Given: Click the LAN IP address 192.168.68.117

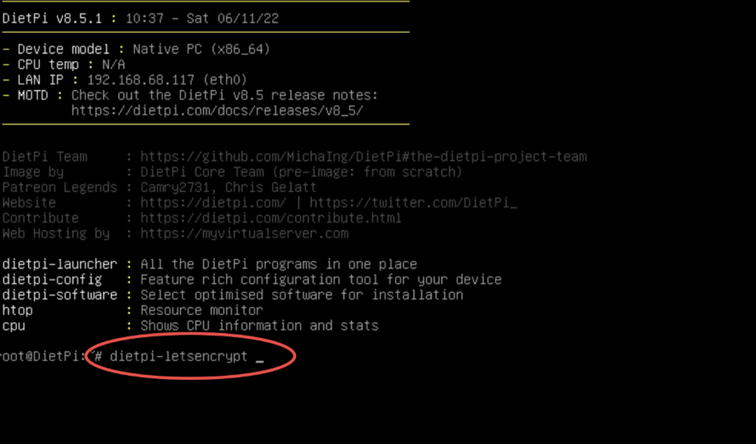Looking at the screenshot, I should click(141, 80).
